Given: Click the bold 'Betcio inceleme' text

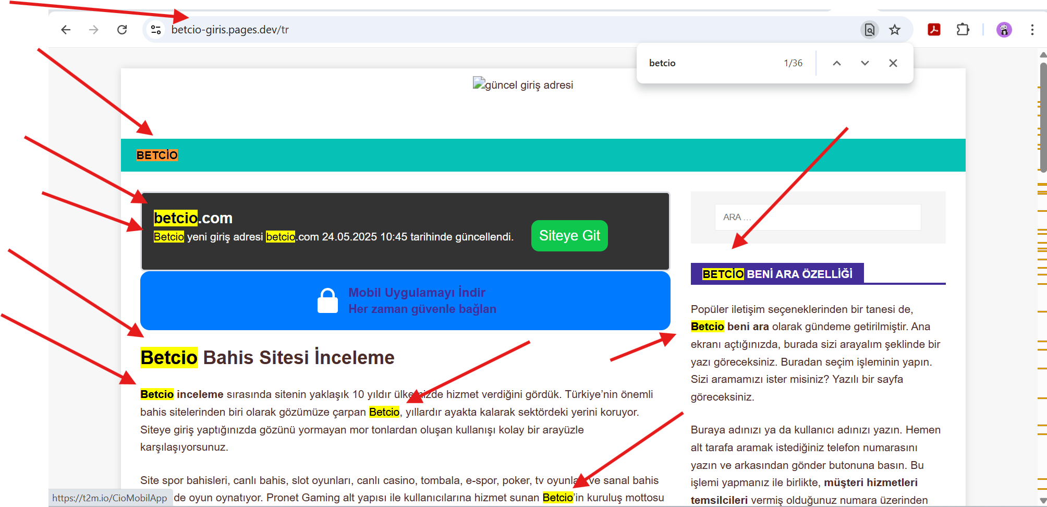Looking at the screenshot, I should click(182, 394).
